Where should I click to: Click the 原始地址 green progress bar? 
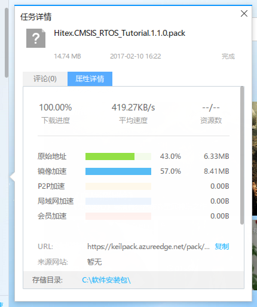[118, 156]
